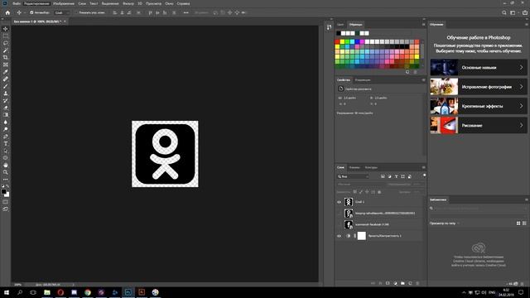Switch to the Контуры tab
Viewport: 530px width, 298px height.
click(x=371, y=167)
